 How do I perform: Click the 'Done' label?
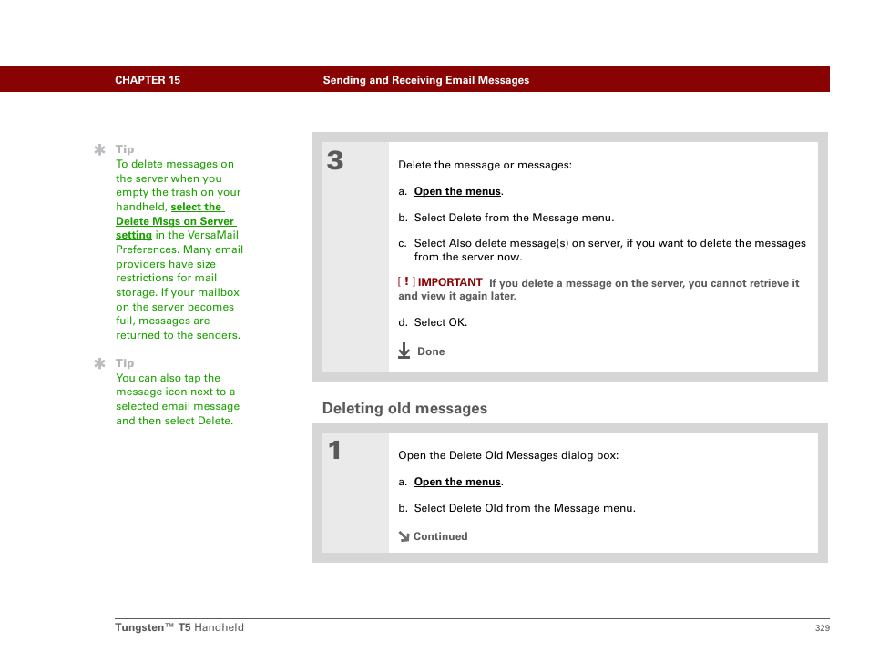[431, 351]
